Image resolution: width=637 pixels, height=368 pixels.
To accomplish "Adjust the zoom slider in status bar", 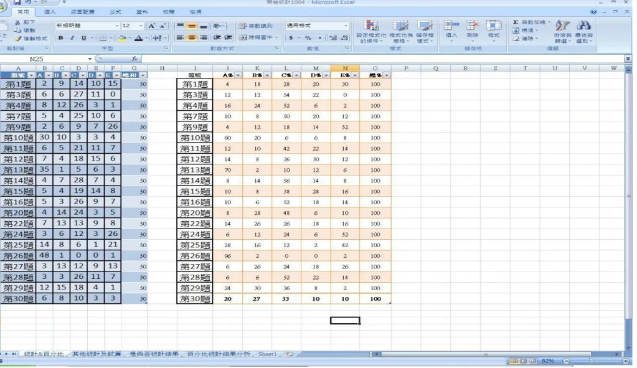I will (592, 361).
